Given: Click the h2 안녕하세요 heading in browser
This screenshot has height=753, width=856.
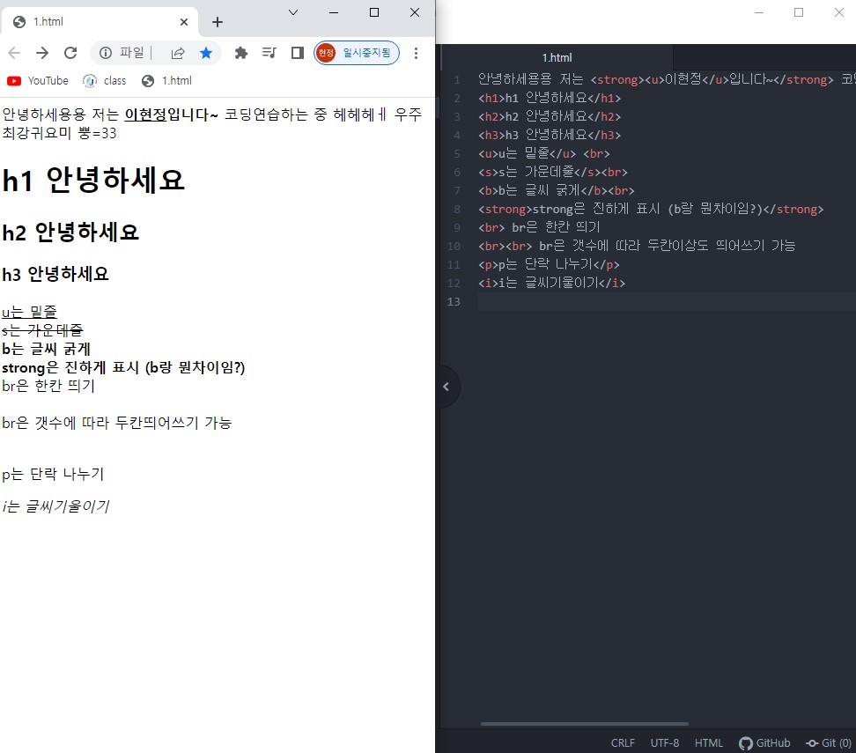Looking at the screenshot, I should tap(70, 233).
